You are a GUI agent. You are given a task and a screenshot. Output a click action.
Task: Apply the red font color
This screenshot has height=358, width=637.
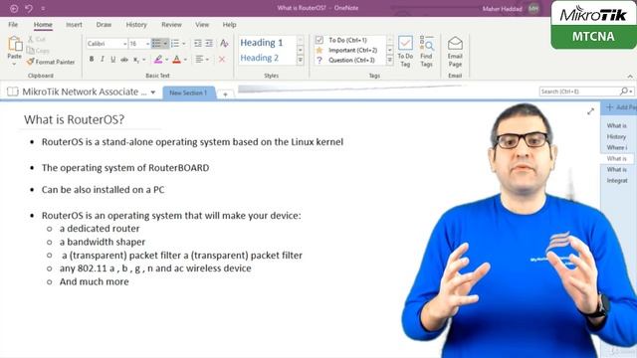coord(177,60)
